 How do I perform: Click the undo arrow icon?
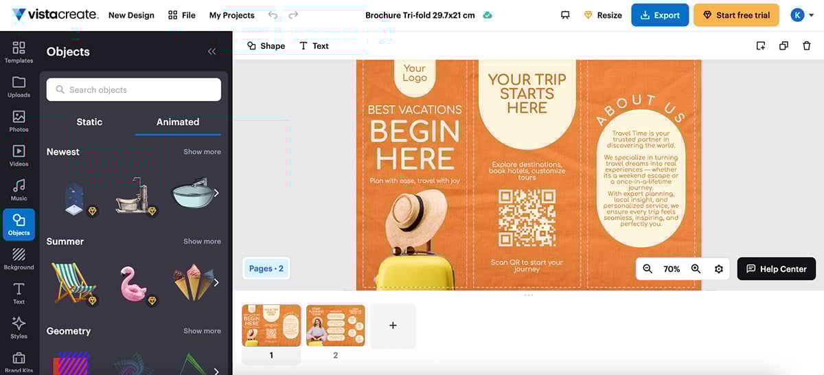click(273, 15)
